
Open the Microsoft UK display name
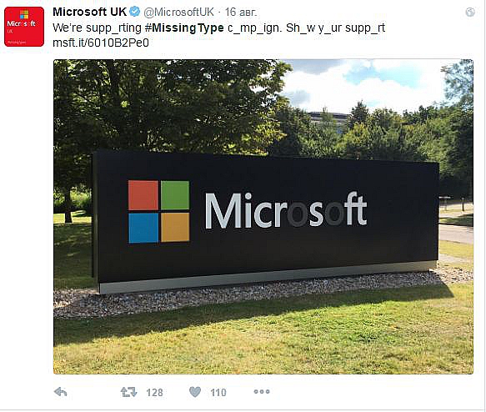click(x=89, y=12)
